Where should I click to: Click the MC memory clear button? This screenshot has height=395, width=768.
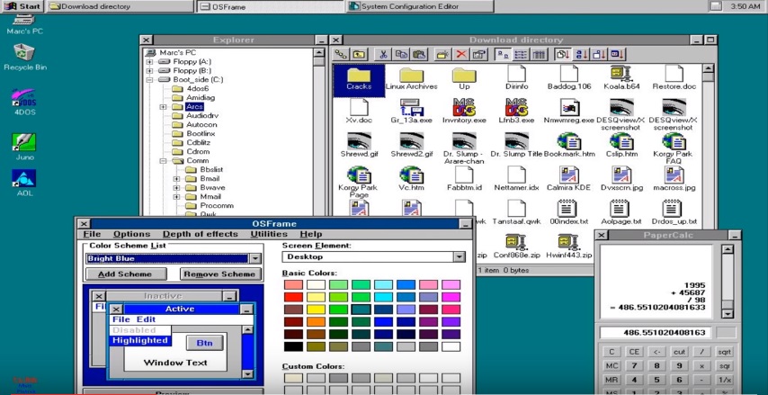[x=612, y=366]
